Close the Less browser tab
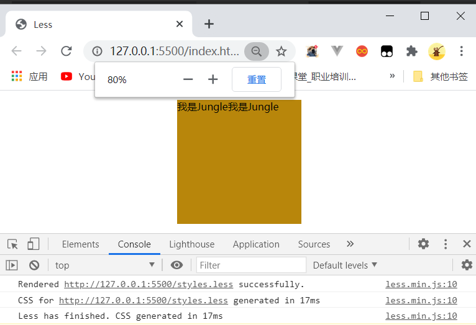The image size is (476, 325). (180, 24)
